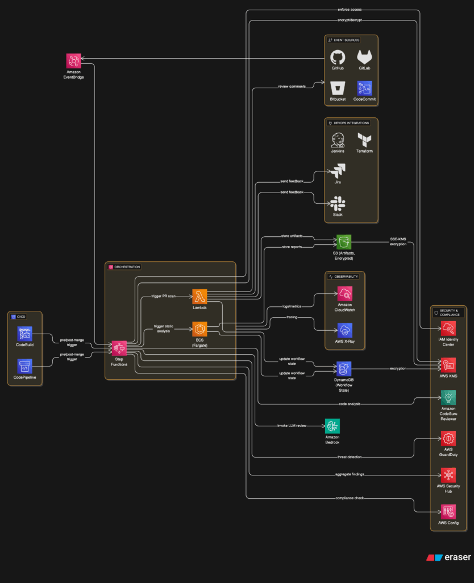The width and height of the screenshot is (474, 583).
Task: Select the CodeCommit icon
Action: click(x=364, y=88)
